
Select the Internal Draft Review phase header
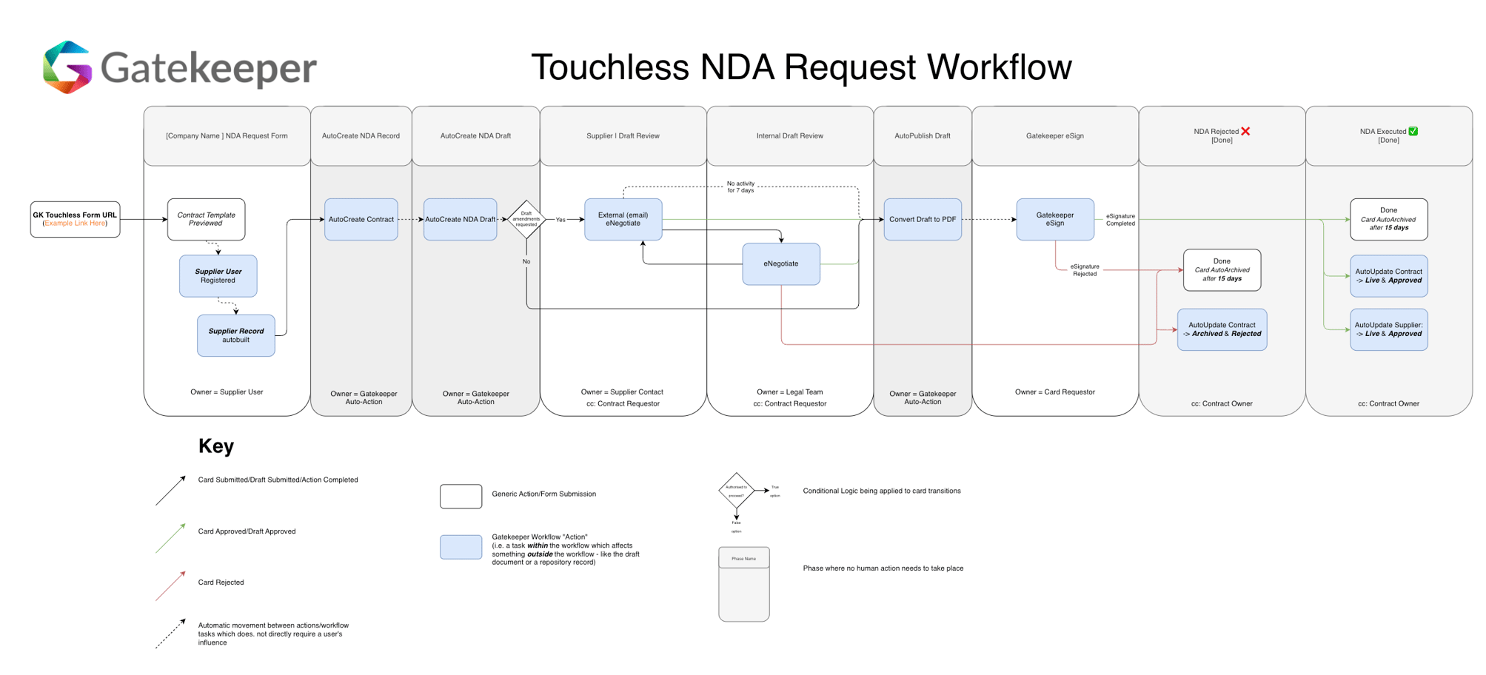(789, 135)
